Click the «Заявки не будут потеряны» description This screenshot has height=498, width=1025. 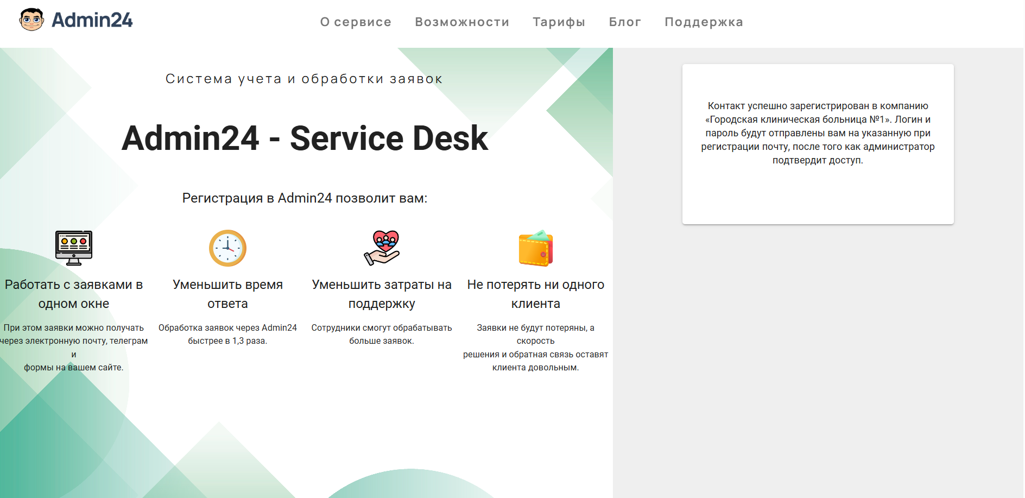coord(536,348)
